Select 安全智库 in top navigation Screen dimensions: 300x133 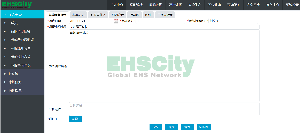tap(253, 5)
